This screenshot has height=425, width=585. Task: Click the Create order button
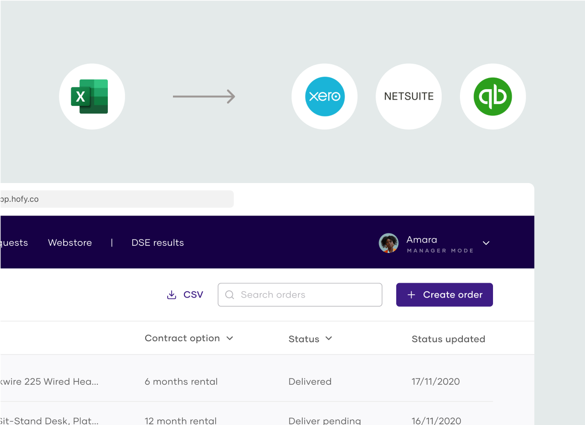[x=445, y=295]
